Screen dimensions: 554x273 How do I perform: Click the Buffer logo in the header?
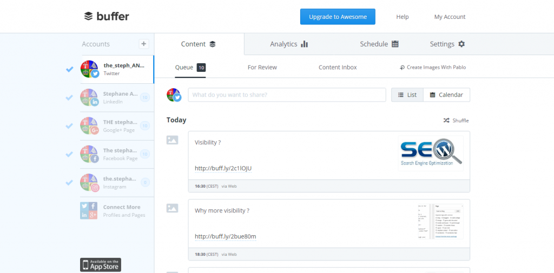(x=107, y=16)
